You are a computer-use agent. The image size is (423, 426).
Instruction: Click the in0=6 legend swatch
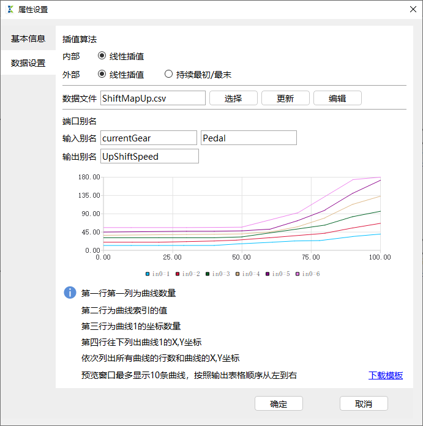coord(298,274)
